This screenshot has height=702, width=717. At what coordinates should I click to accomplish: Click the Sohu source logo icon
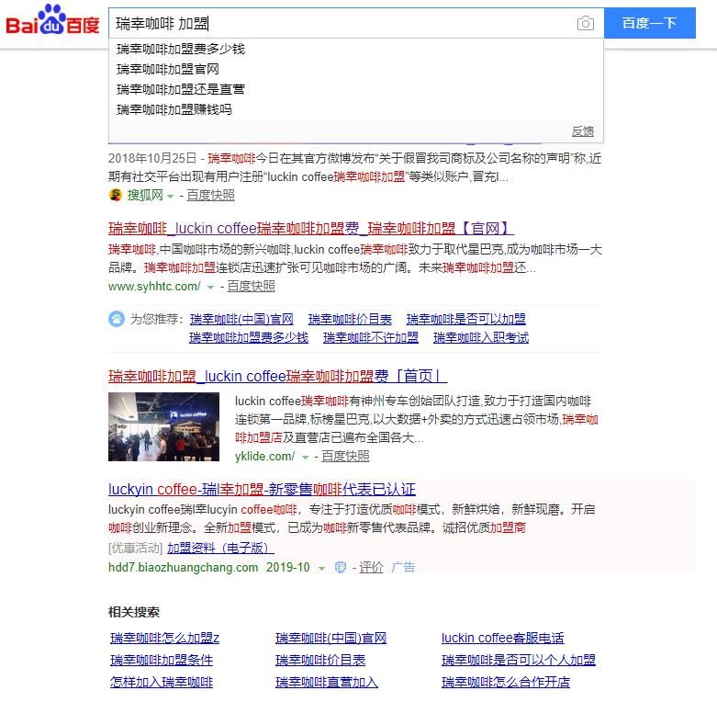pyautogui.click(x=116, y=196)
